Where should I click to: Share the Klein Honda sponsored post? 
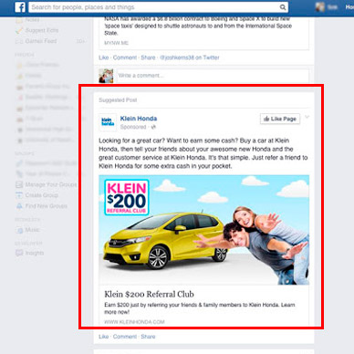(x=148, y=337)
